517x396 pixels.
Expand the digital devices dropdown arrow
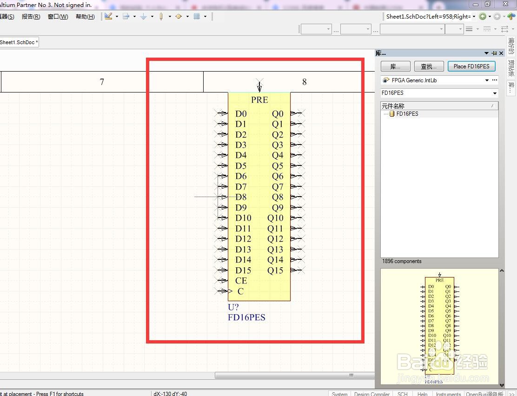click(x=170, y=16)
